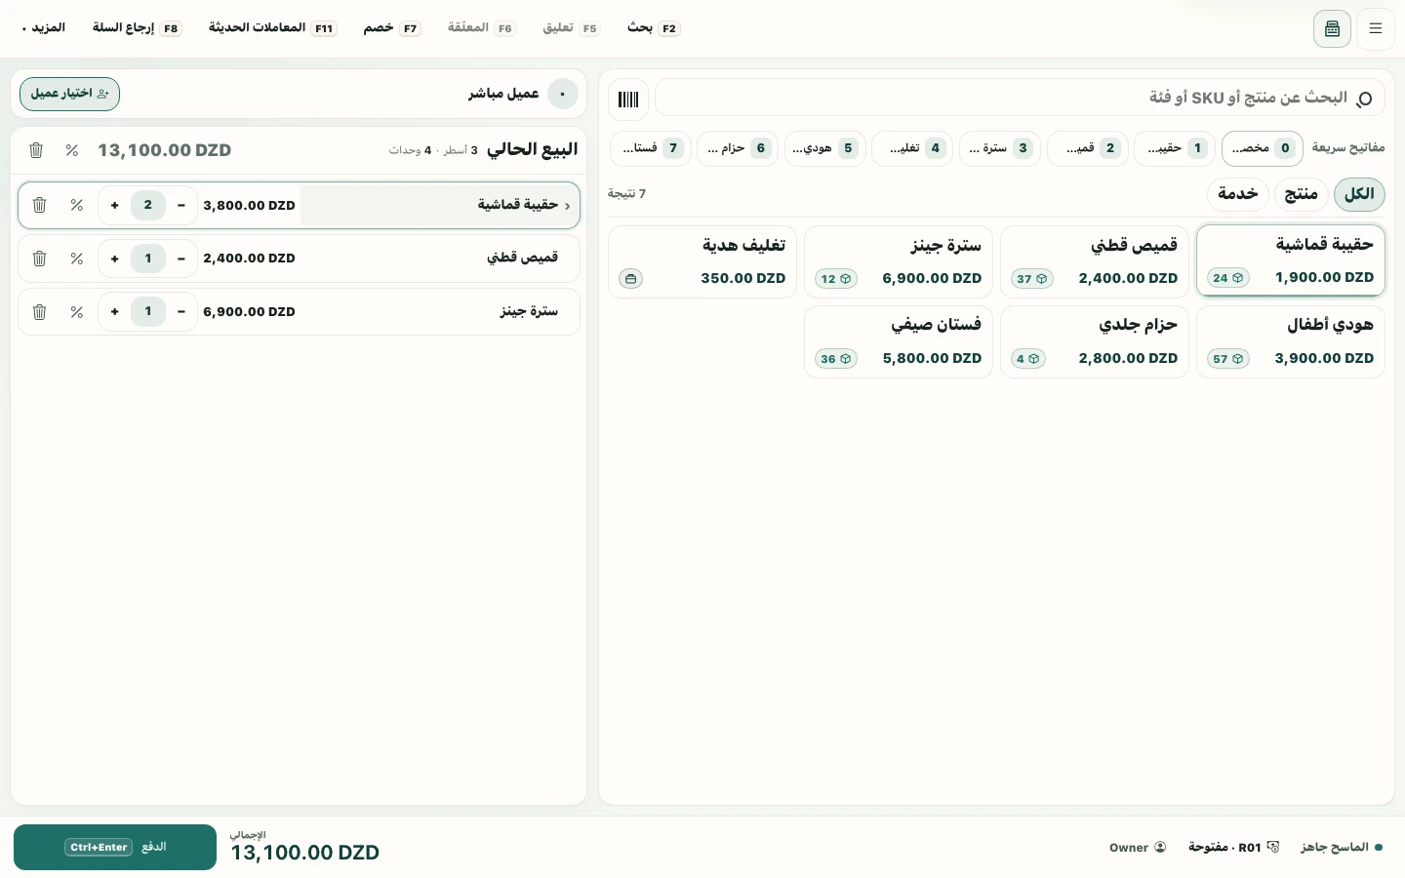Add هودي أطفال product card to sale
Screen dimensions: 1405x878
coord(1291,341)
